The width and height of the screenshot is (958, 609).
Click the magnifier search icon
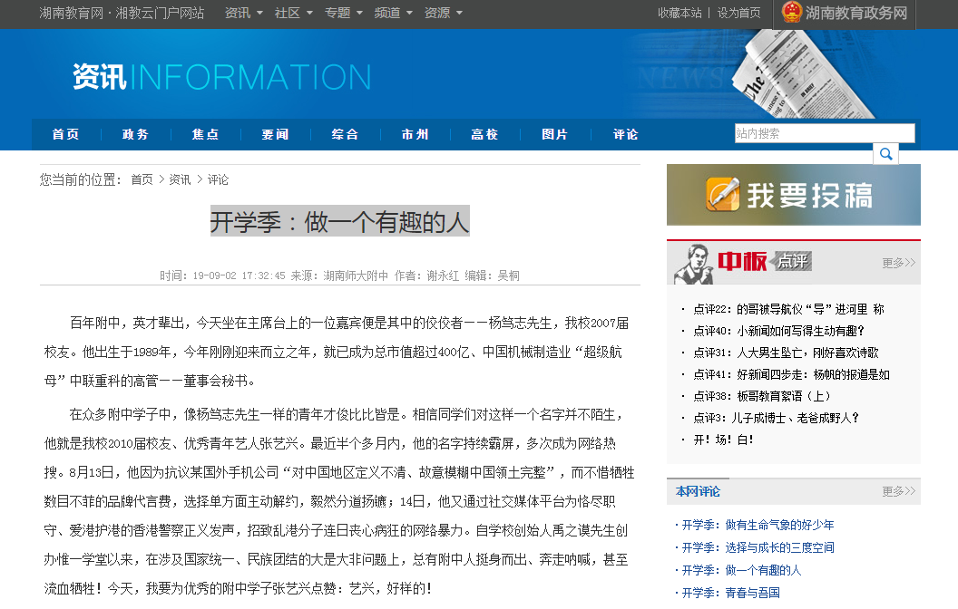pyautogui.click(x=885, y=154)
